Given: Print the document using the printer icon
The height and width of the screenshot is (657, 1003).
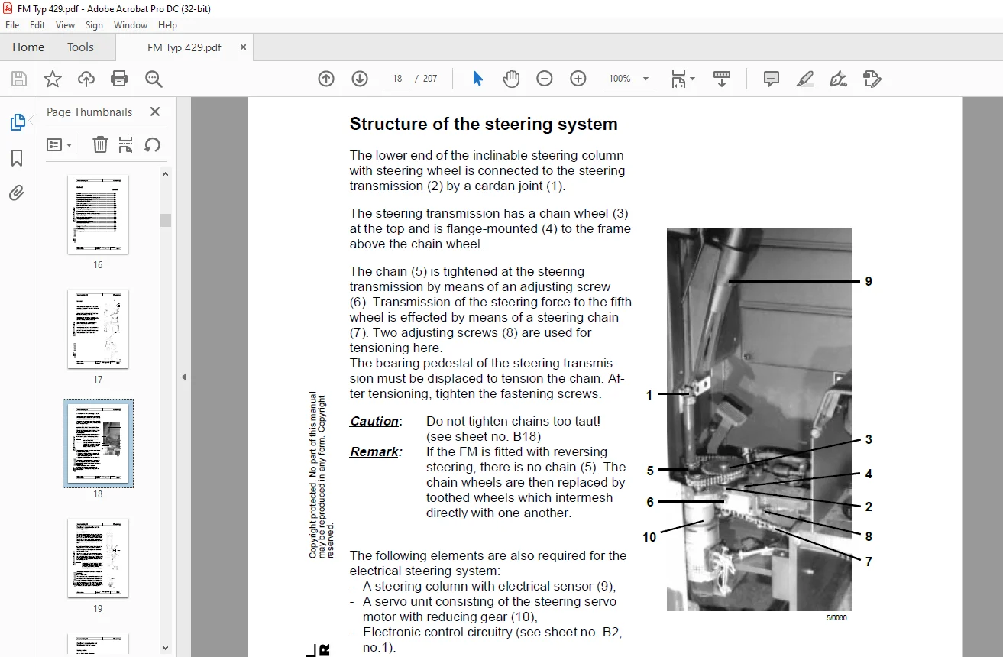Looking at the screenshot, I should pyautogui.click(x=119, y=79).
